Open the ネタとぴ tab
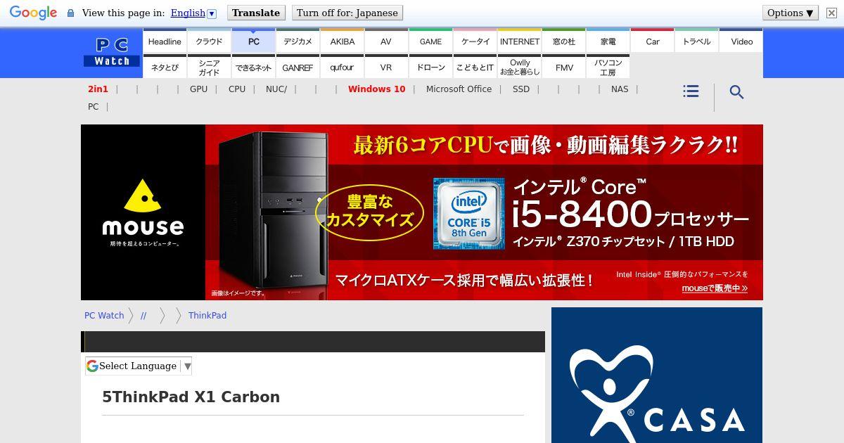This screenshot has height=443, width=844. point(165,67)
